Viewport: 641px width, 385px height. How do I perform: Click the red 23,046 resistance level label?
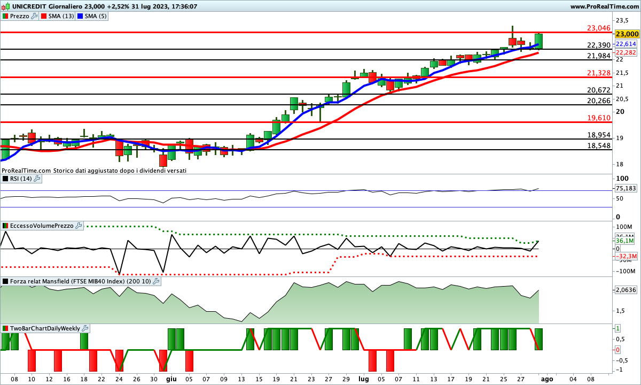pos(598,28)
